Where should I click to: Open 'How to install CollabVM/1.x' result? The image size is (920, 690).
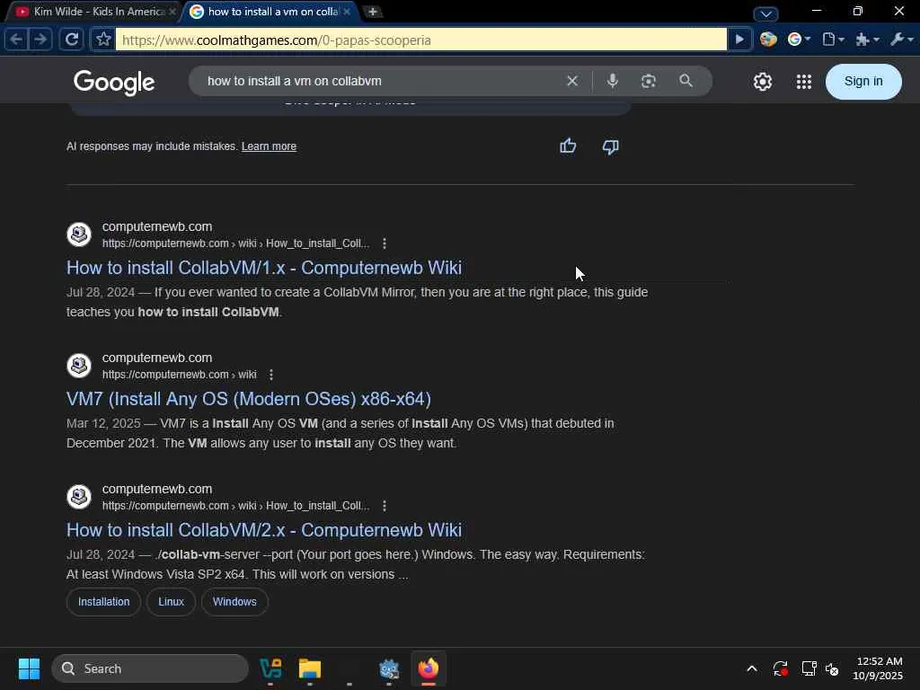(x=264, y=268)
